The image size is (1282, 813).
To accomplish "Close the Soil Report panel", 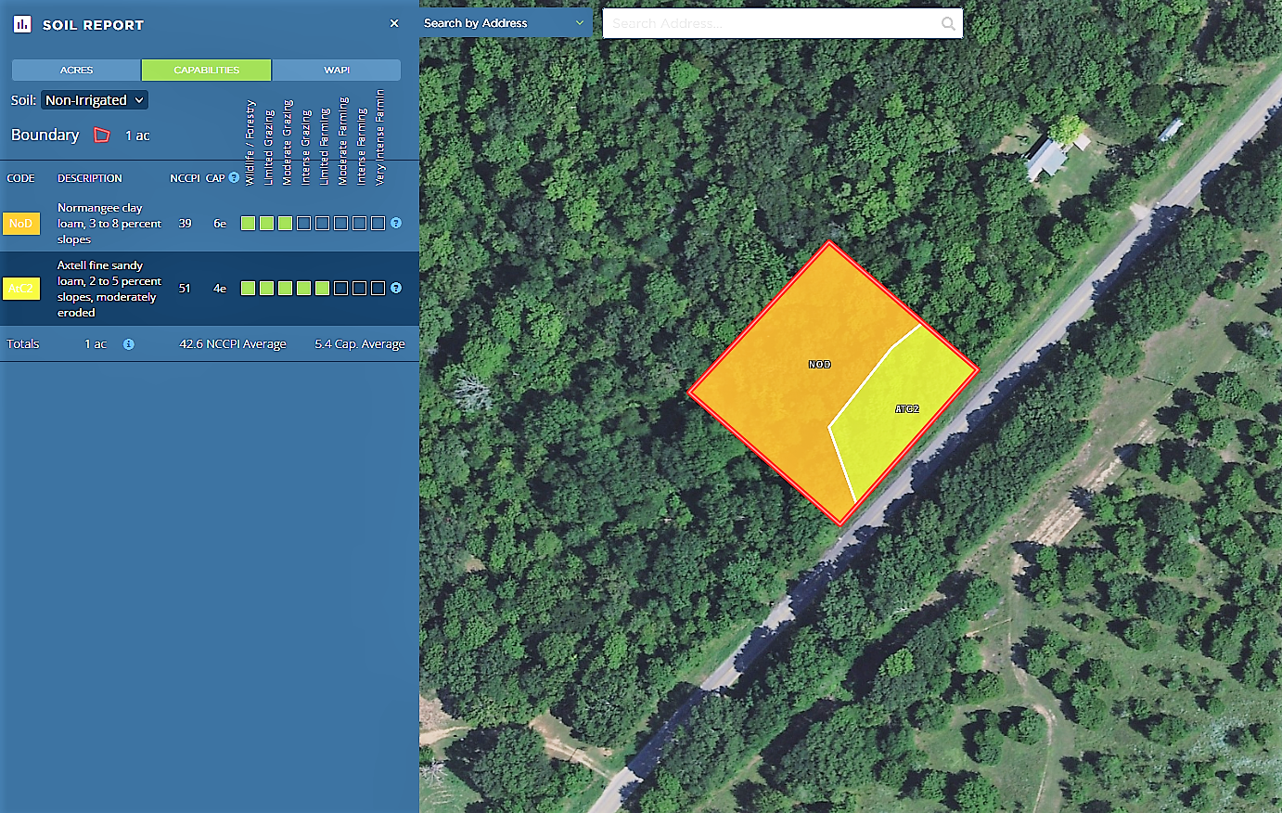I will point(394,23).
